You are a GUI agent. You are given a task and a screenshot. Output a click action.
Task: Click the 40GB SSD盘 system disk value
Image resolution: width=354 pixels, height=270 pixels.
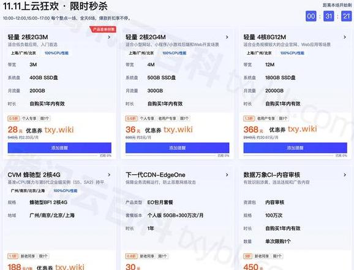tap(43, 78)
